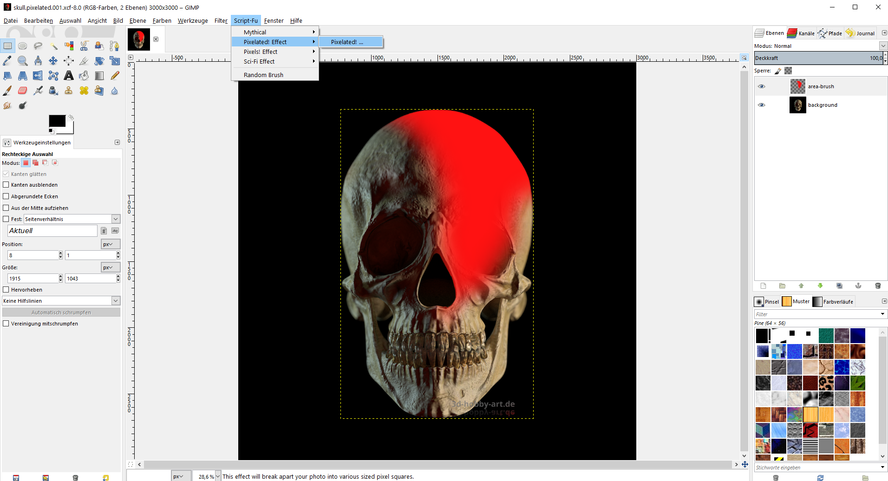
Task: Open the Seitenverhältnis dropdown
Action: coord(116,219)
